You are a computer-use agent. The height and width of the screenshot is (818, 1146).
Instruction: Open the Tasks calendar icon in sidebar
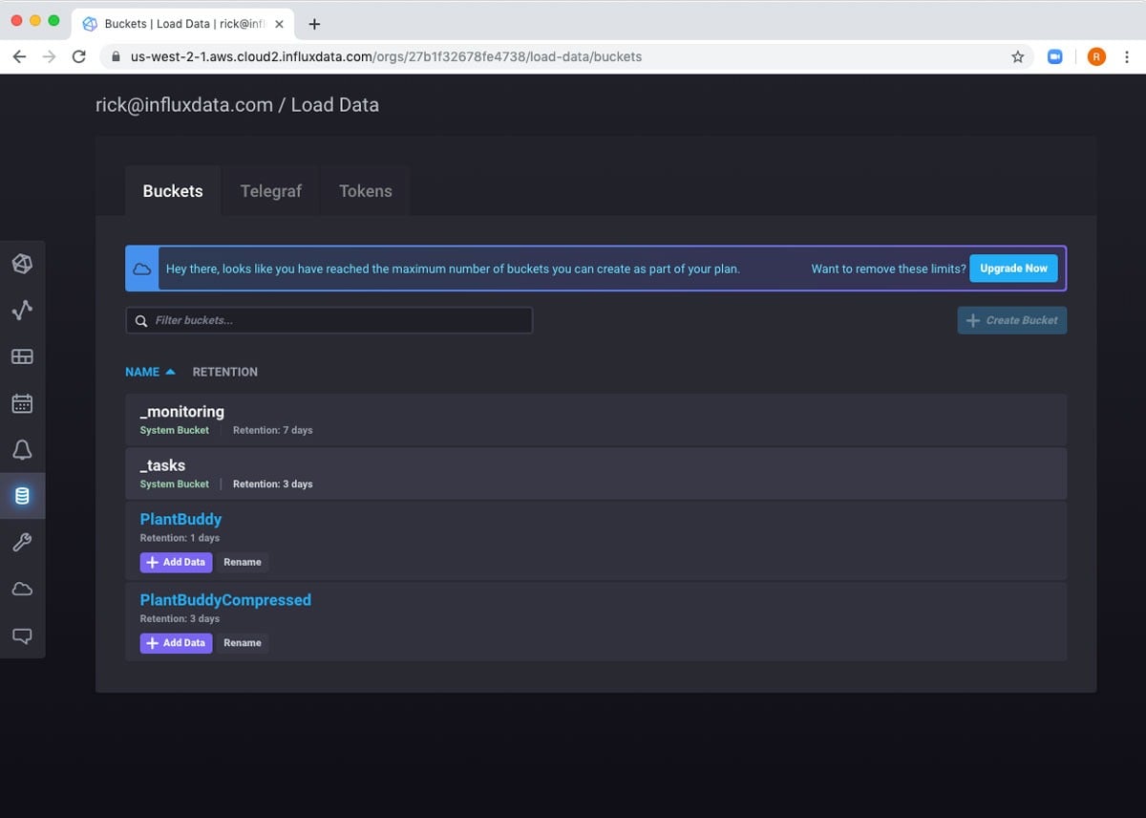point(22,403)
